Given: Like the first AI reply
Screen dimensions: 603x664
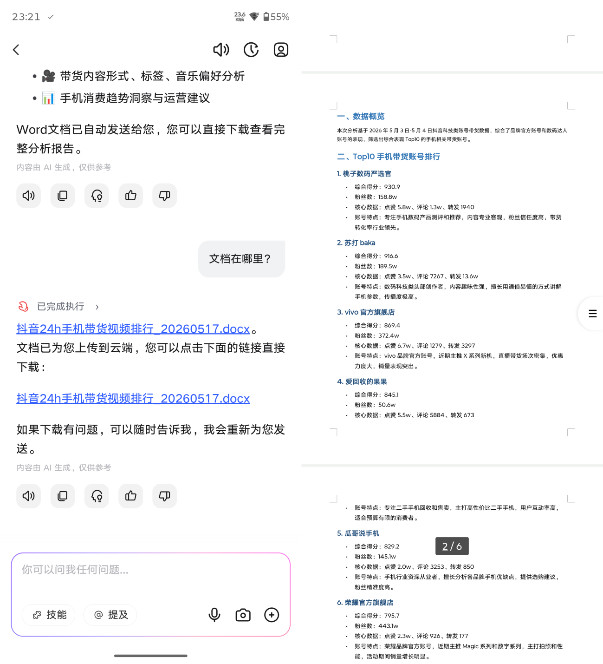Looking at the screenshot, I should click(131, 196).
